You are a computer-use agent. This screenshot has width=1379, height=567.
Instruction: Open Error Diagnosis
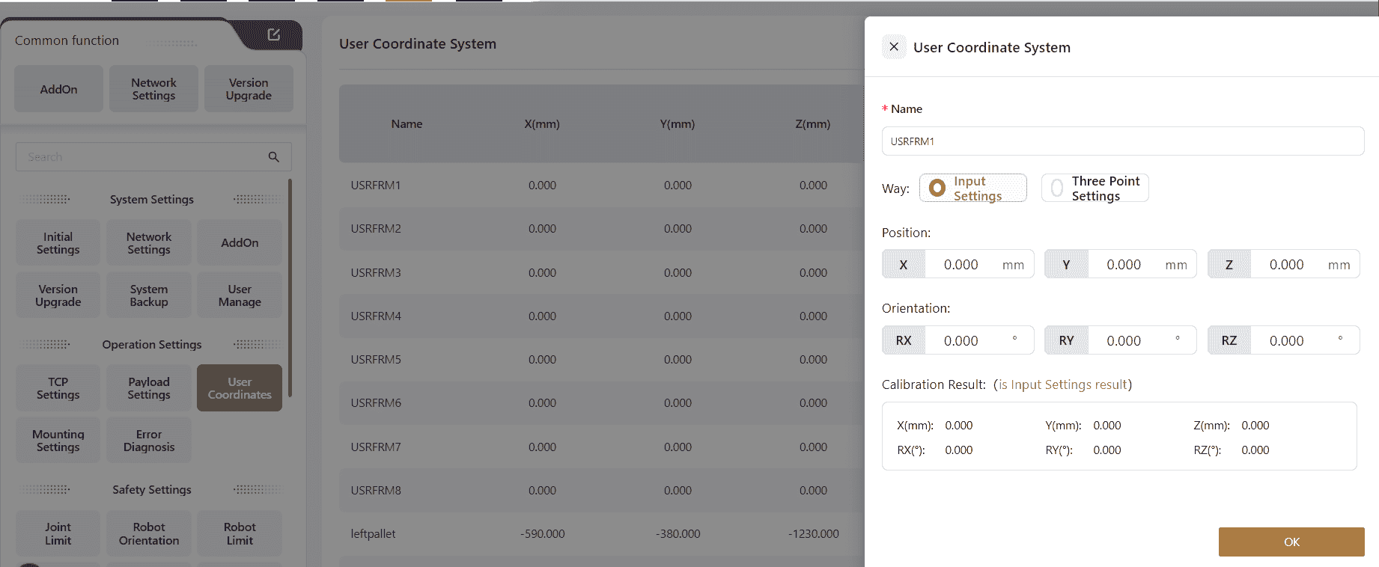pyautogui.click(x=149, y=441)
